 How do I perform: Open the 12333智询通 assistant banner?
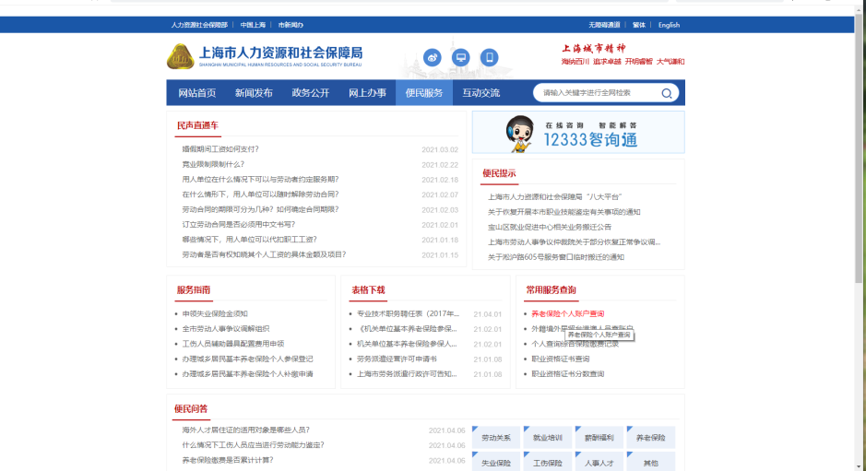point(578,132)
